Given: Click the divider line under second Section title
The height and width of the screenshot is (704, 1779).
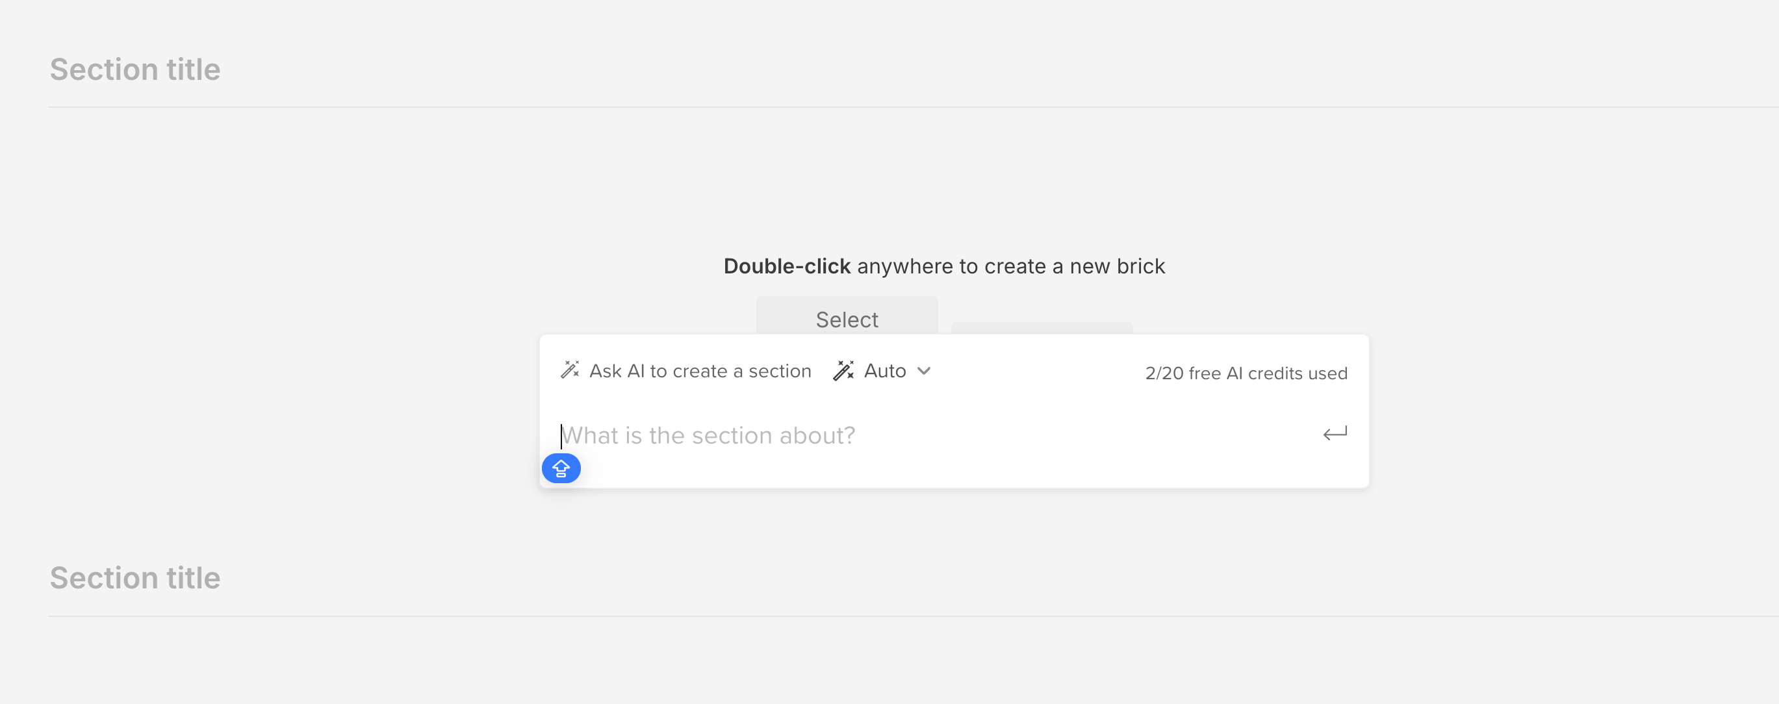Looking at the screenshot, I should (898, 616).
